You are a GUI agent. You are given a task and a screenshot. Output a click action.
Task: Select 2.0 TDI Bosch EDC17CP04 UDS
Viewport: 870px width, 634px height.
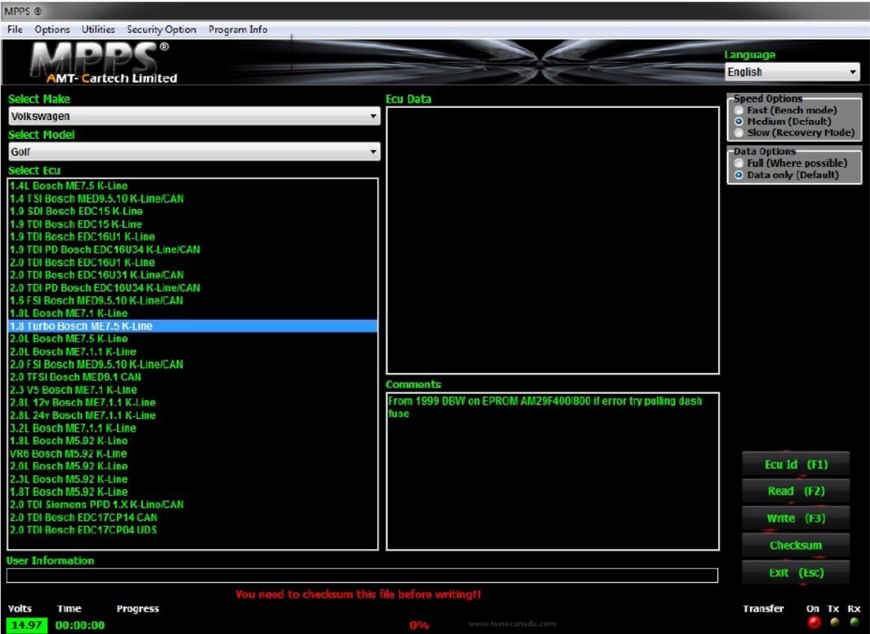(193, 531)
